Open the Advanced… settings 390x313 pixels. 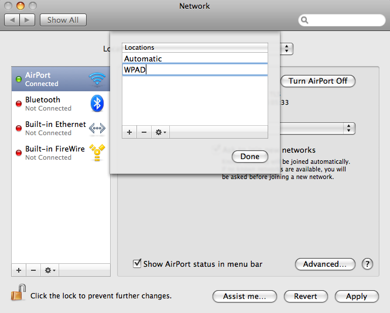(x=325, y=264)
